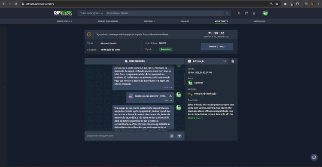Click the ticket ID 293872

click(x=162, y=43)
